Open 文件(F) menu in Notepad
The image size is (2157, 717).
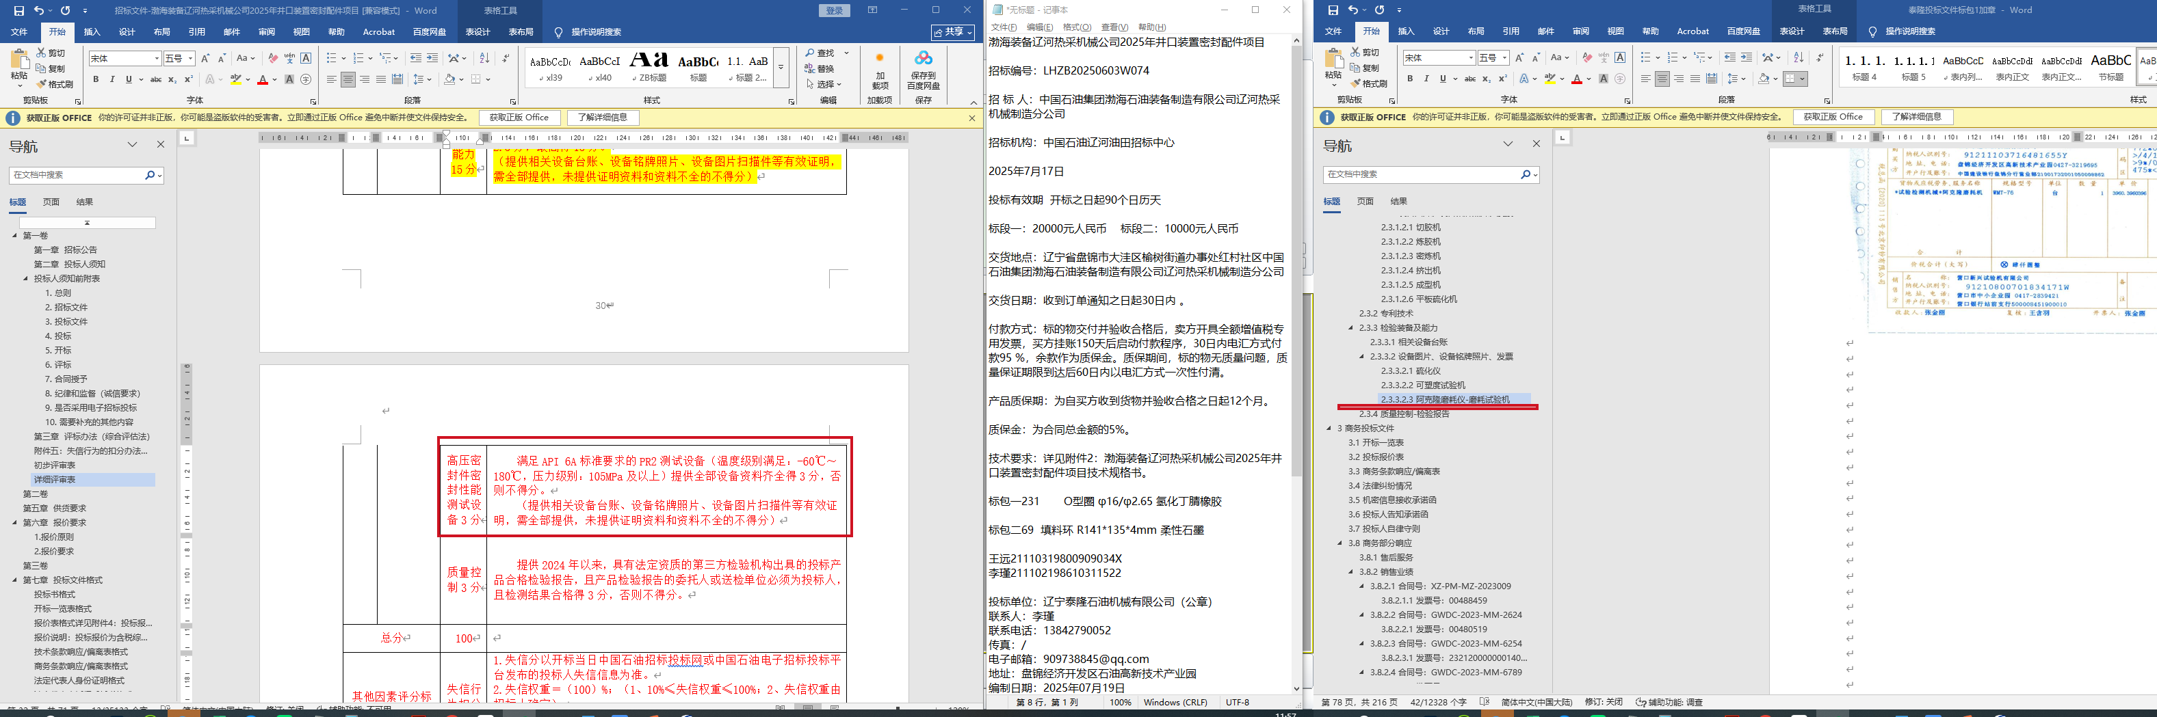click(x=1004, y=27)
